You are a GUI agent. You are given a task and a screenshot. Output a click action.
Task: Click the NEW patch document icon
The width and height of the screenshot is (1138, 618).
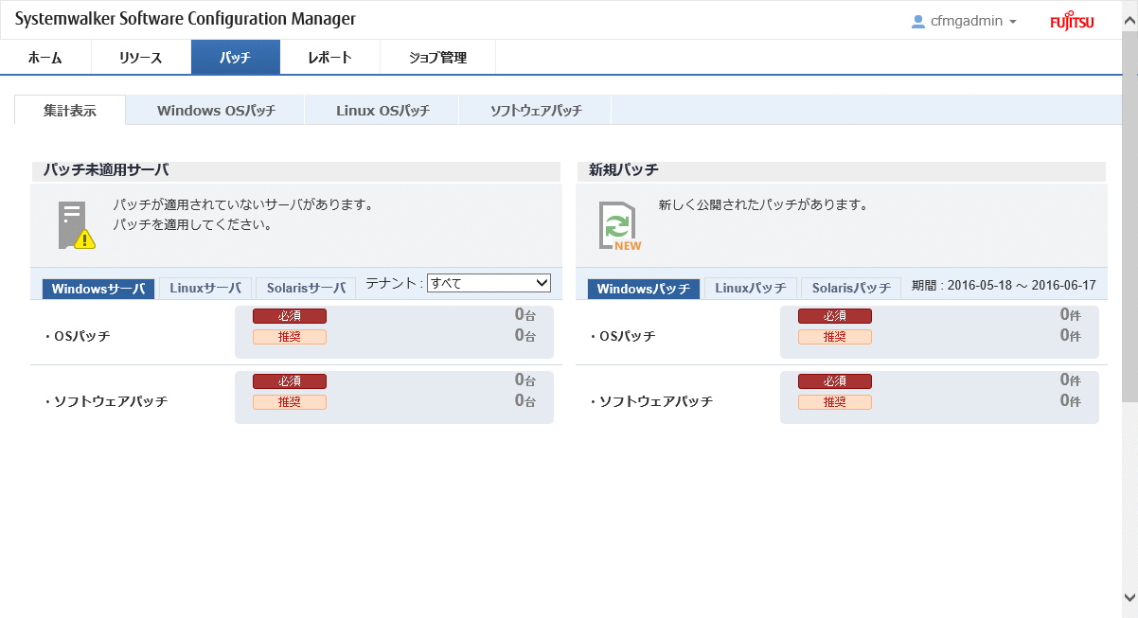[x=620, y=225]
